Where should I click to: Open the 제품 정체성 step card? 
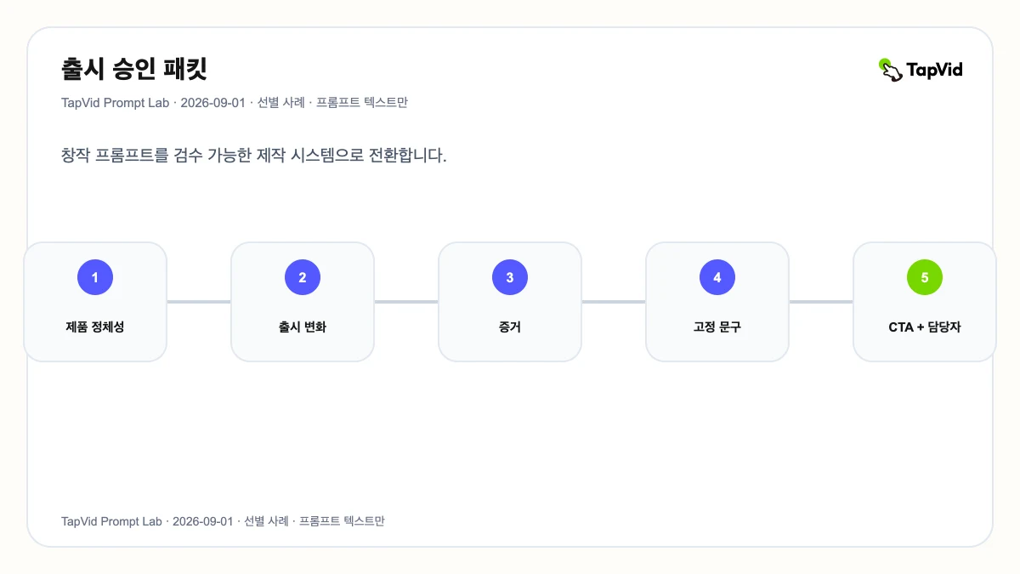pyautogui.click(x=95, y=302)
